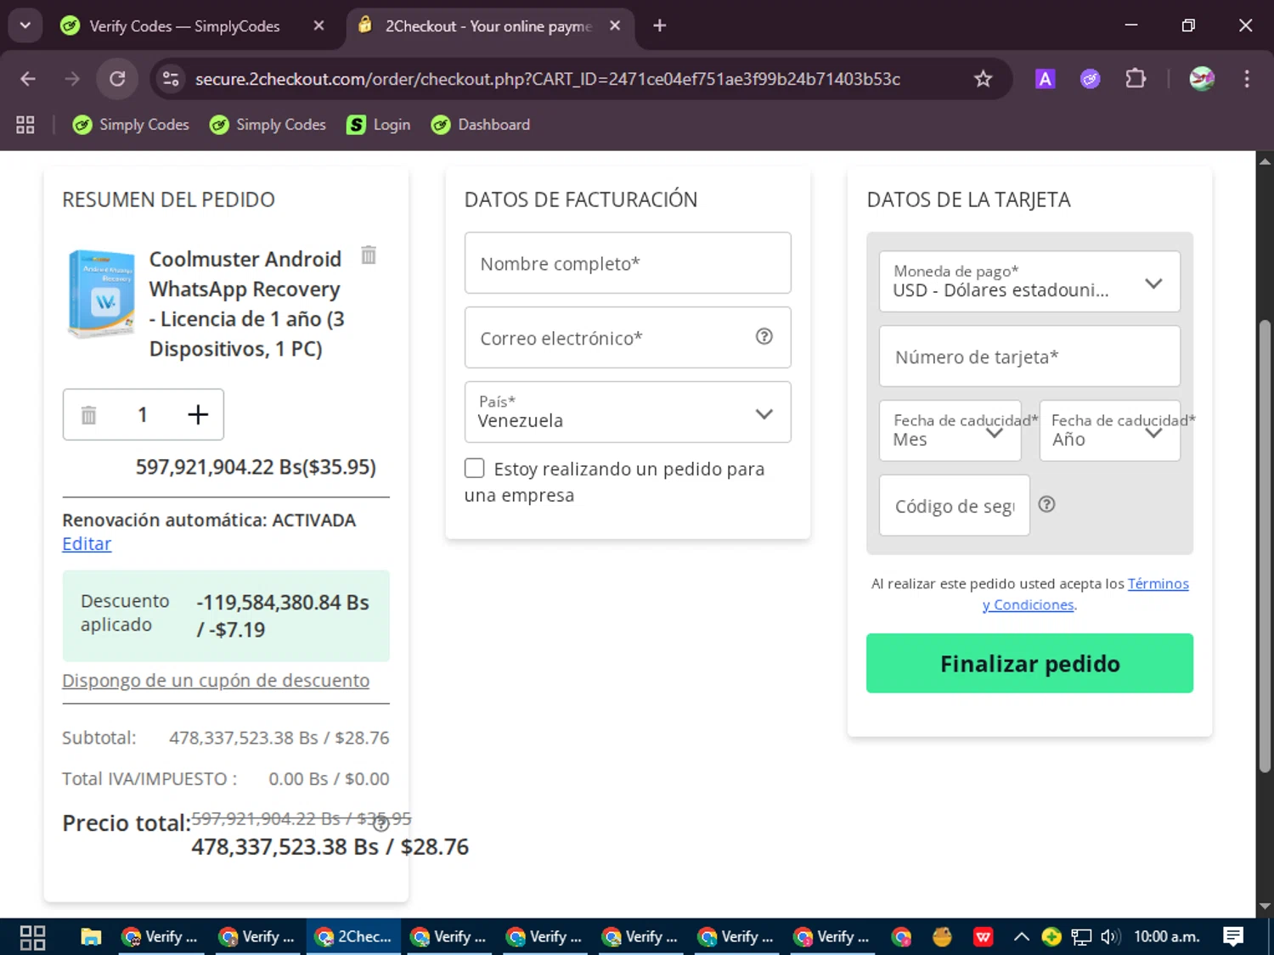Open first Simply Codes bookmark
Screen dimensions: 1274x955
pyautogui.click(x=131, y=125)
